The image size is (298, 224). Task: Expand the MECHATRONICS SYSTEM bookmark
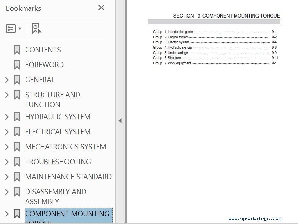(x=7, y=147)
